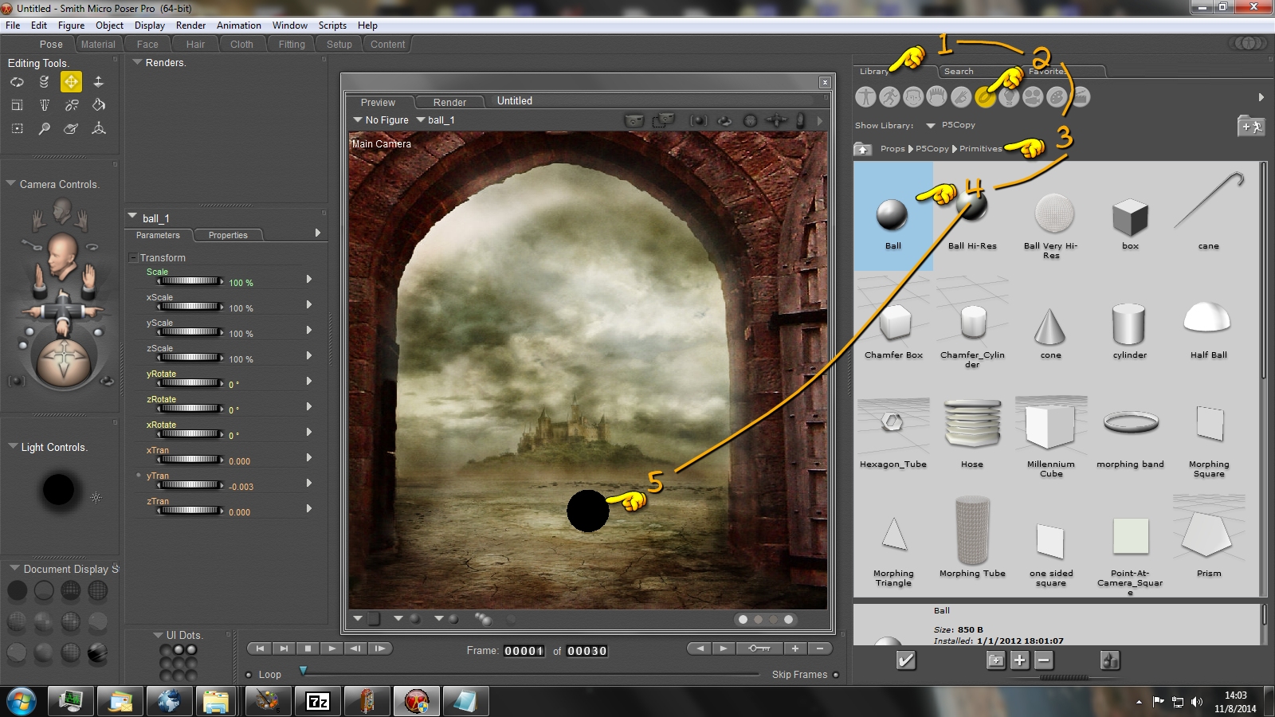
Task: Open the Show Library dropdown
Action: (930, 126)
